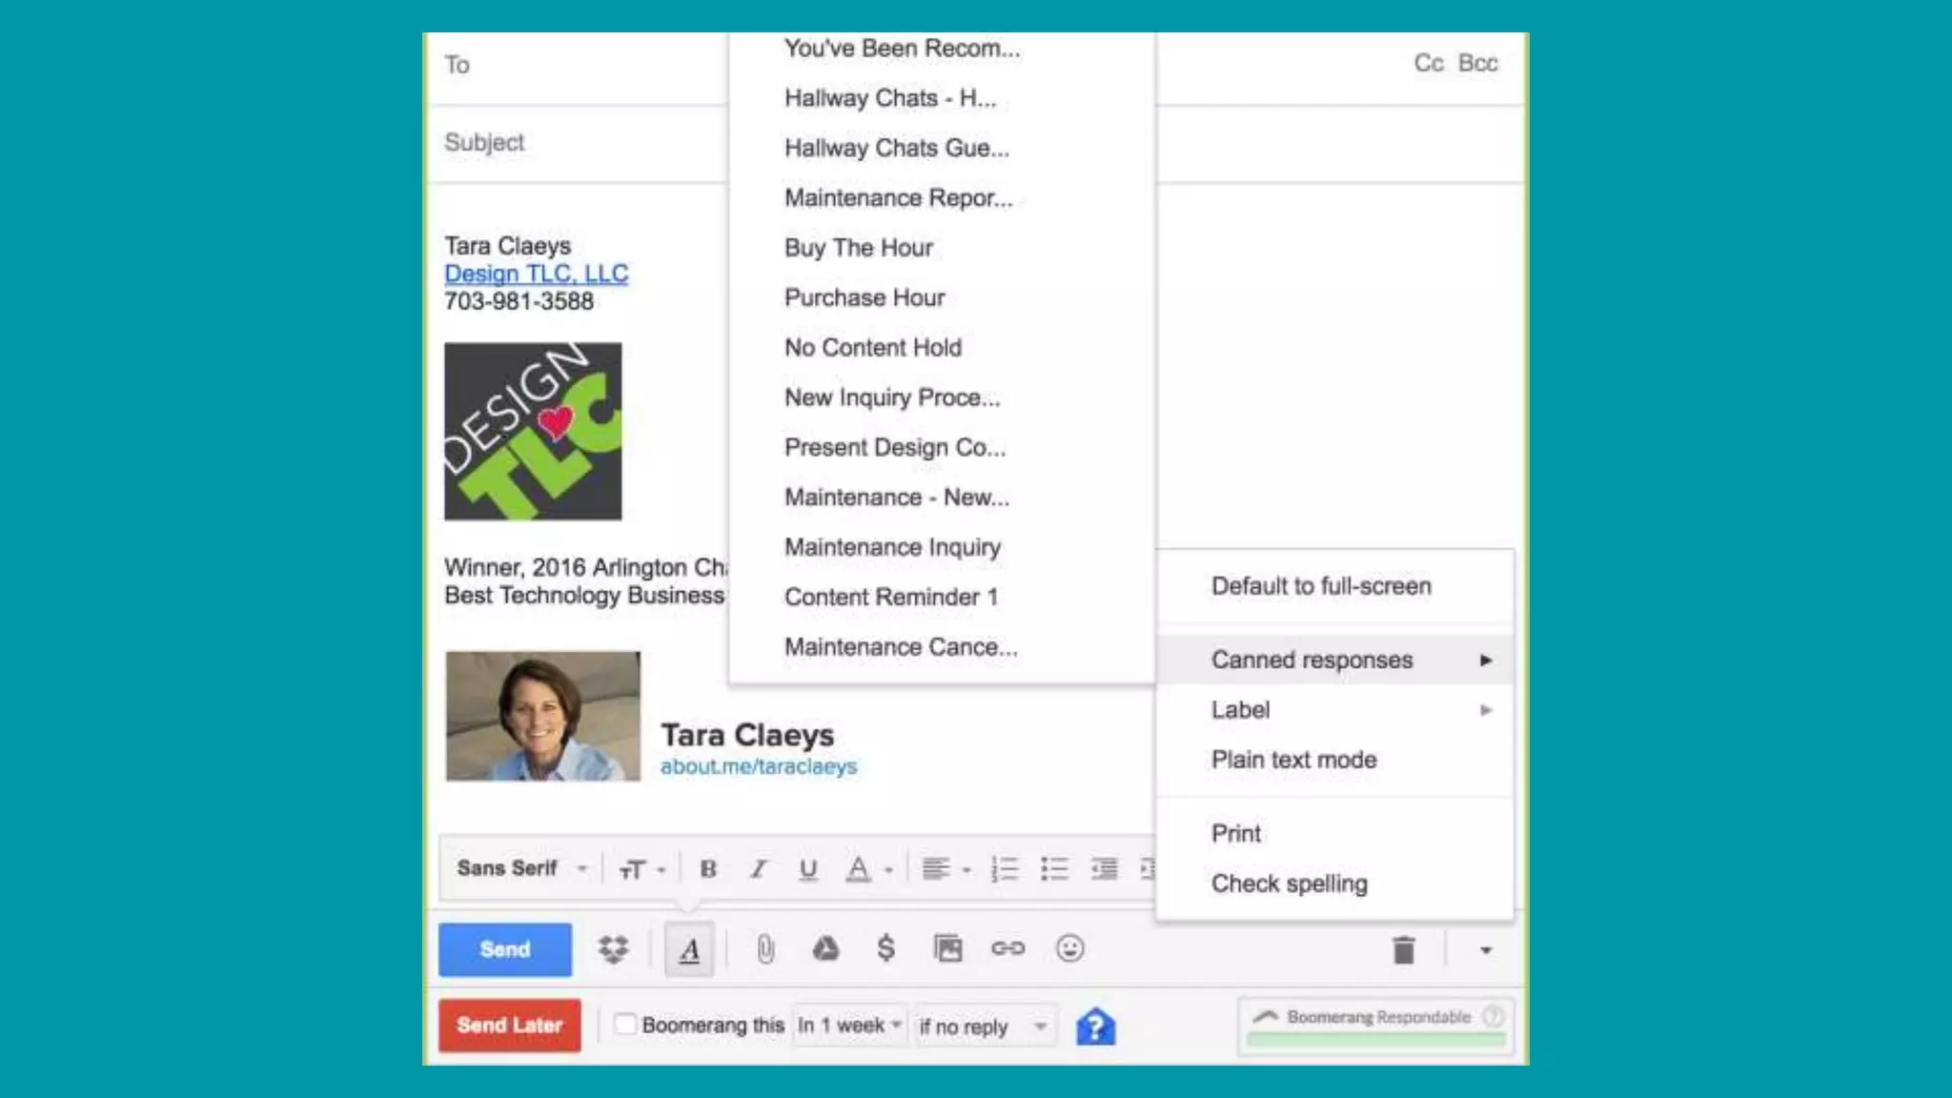Click the Boomerang help question icon

pyautogui.click(x=1095, y=1027)
